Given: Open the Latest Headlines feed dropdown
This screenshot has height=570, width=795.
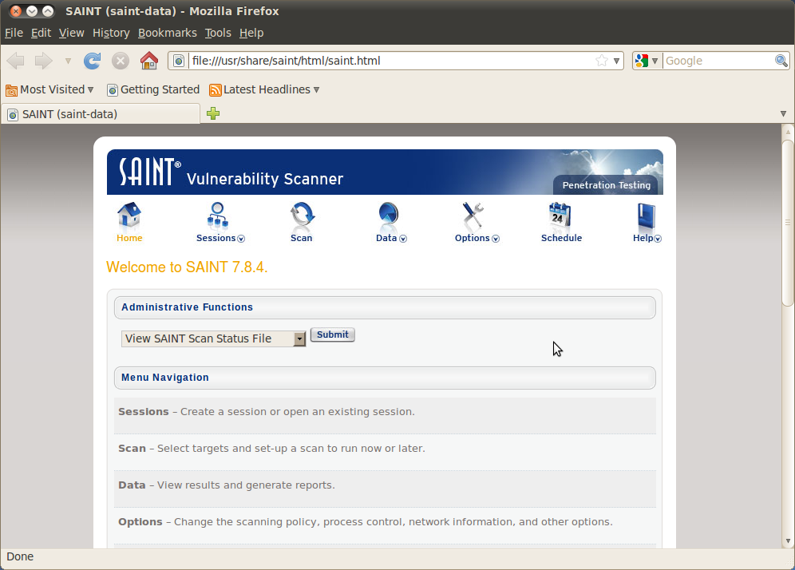Looking at the screenshot, I should pos(264,89).
